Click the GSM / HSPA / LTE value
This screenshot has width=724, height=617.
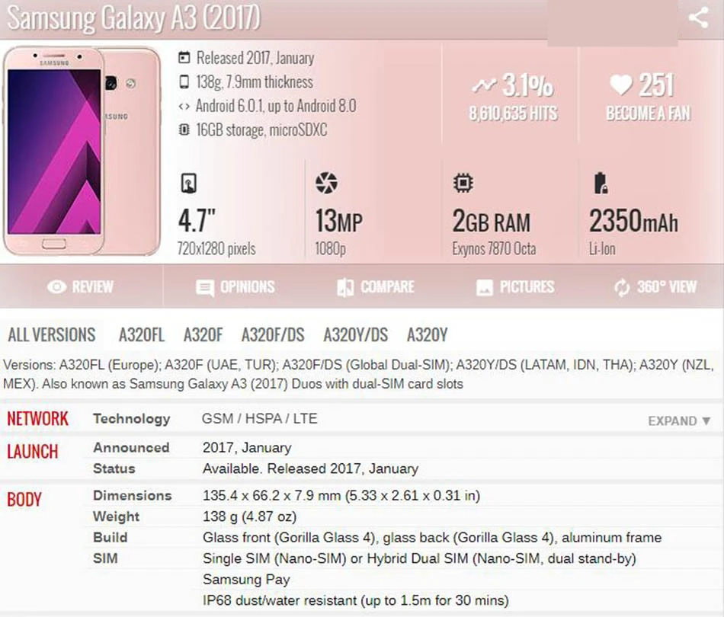259,418
